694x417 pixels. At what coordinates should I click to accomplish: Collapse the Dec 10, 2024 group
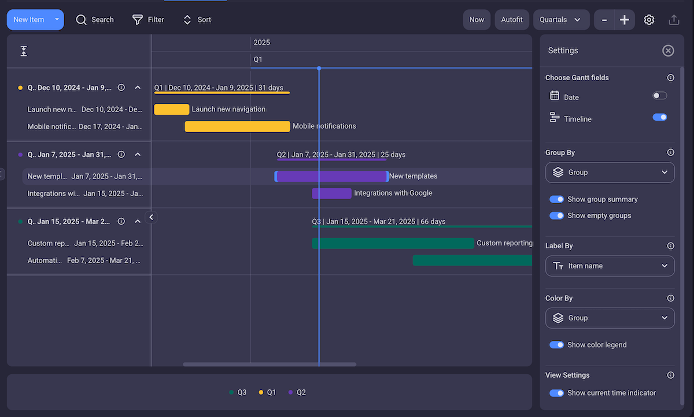(138, 88)
